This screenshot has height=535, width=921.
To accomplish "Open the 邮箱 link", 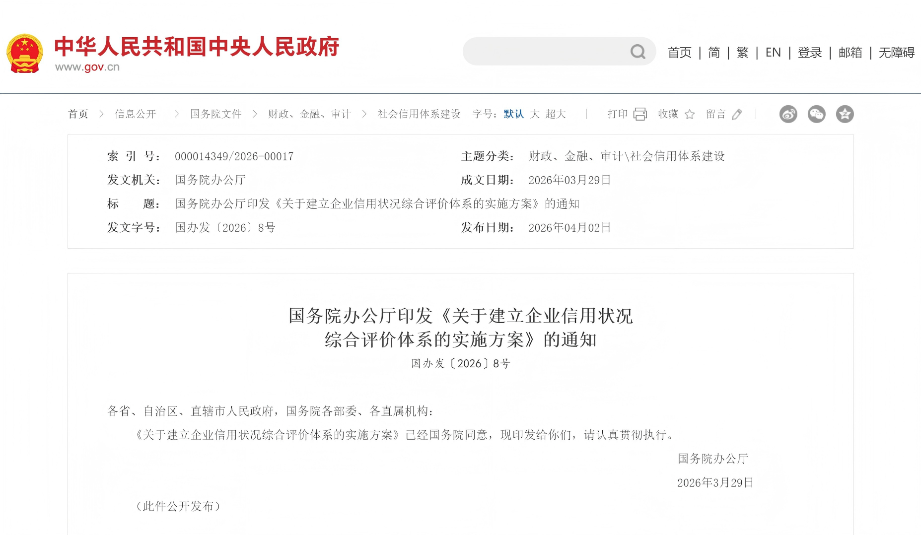I will click(850, 52).
